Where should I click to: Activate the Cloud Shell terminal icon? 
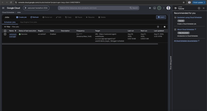pyautogui.click(x=154, y=8)
